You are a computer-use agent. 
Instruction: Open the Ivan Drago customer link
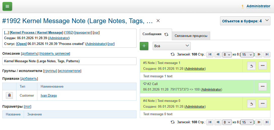[x=49, y=95]
